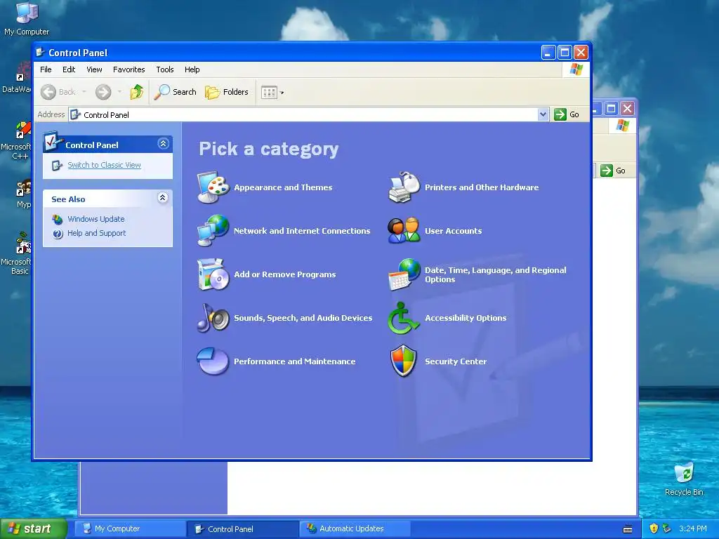
Task: Click the security shield tray icon
Action: tap(654, 528)
